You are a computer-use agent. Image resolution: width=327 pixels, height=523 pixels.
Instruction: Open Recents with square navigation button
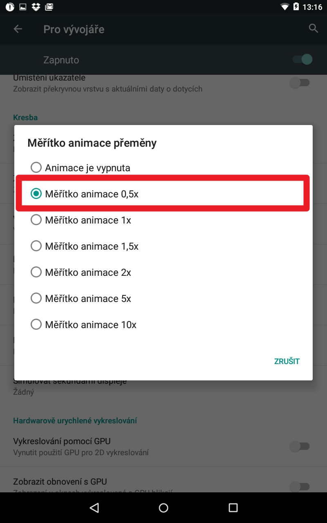[x=233, y=507]
